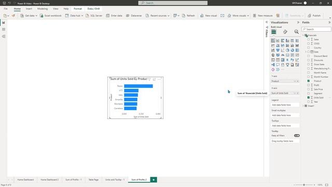The image size is (332, 187).
Task: Collapse the Fields pane
Action: pyautogui.click(x=329, y=22)
